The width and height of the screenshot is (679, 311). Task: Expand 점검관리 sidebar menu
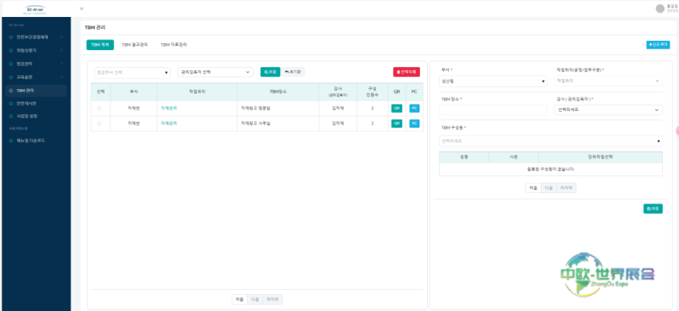pyautogui.click(x=36, y=64)
